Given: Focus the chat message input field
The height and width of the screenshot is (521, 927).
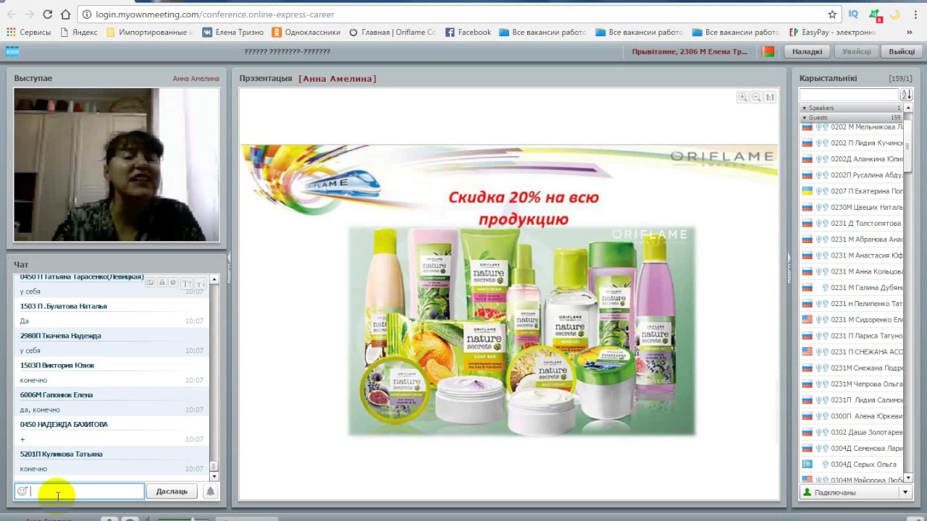Looking at the screenshot, I should (x=79, y=491).
